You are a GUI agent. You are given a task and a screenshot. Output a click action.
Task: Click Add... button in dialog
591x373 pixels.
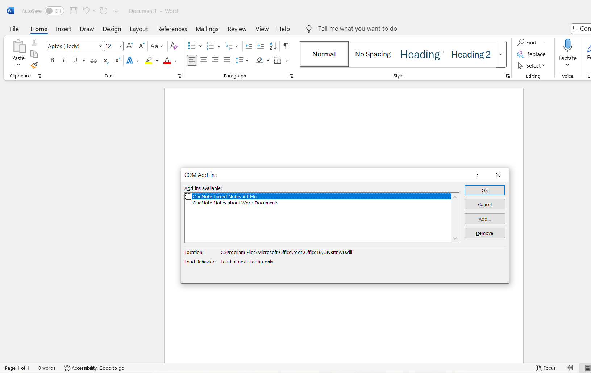[485, 219]
